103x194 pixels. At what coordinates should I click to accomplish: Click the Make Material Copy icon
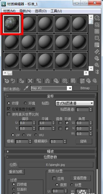(39, 81)
